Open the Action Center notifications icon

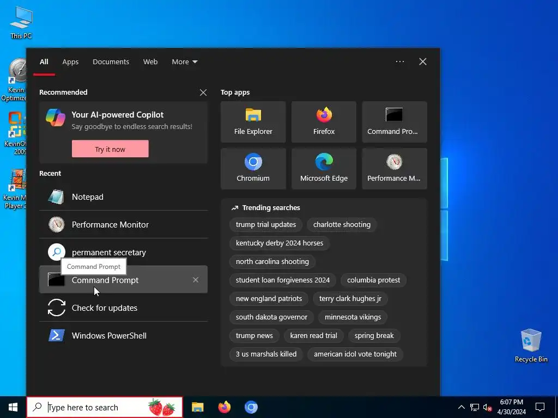click(x=540, y=407)
